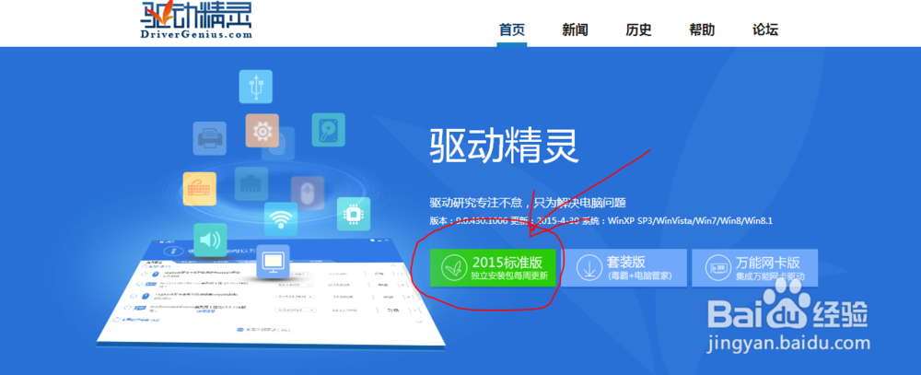
Task: Click the version info line starting 版本
Action: point(600,221)
